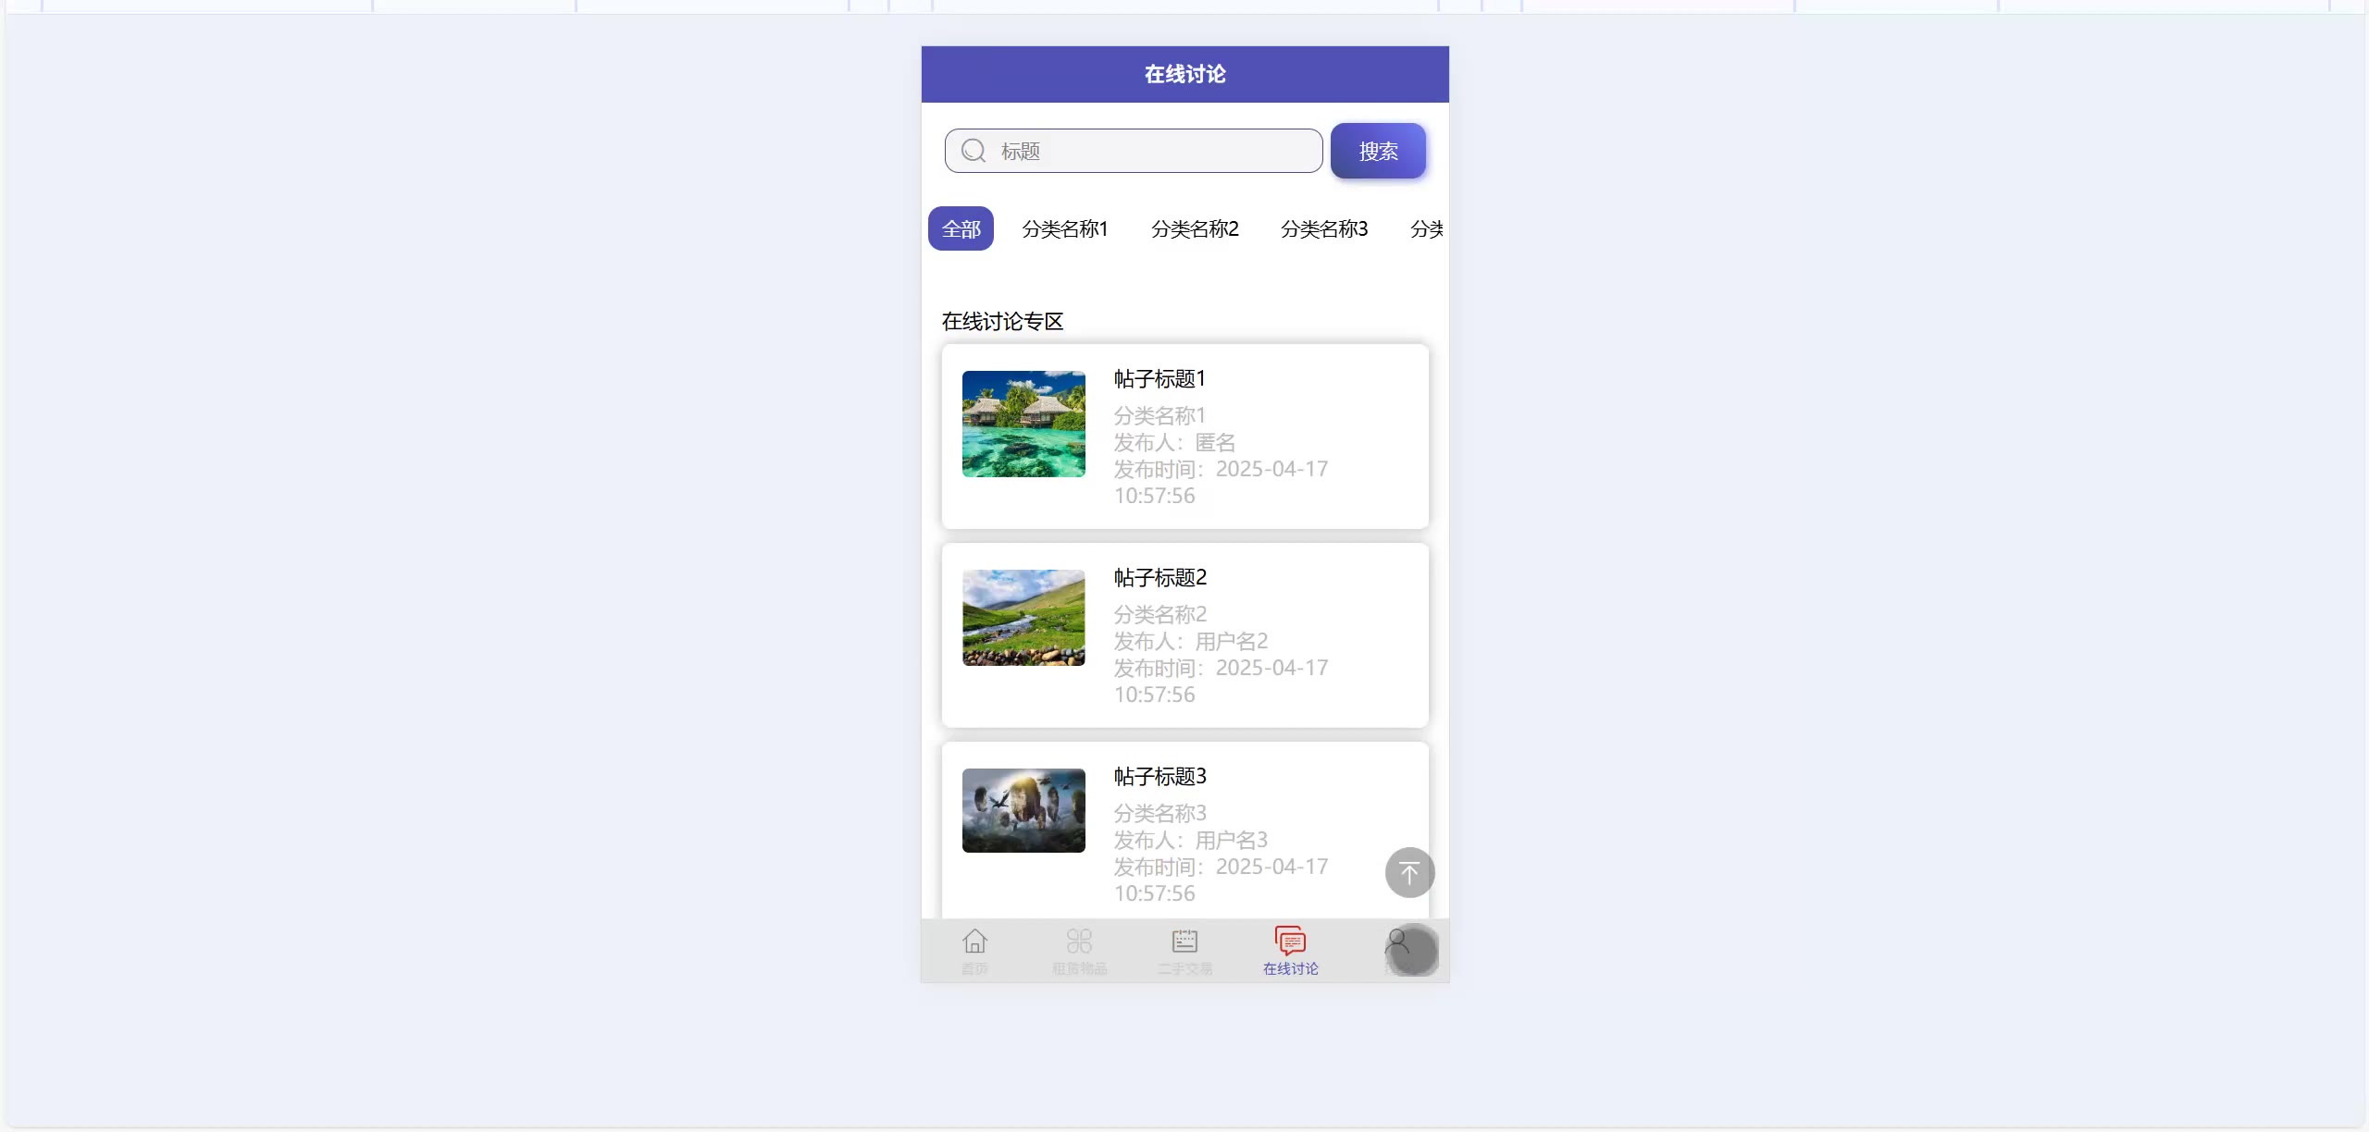Type in the 标题 search field

[1157, 151]
